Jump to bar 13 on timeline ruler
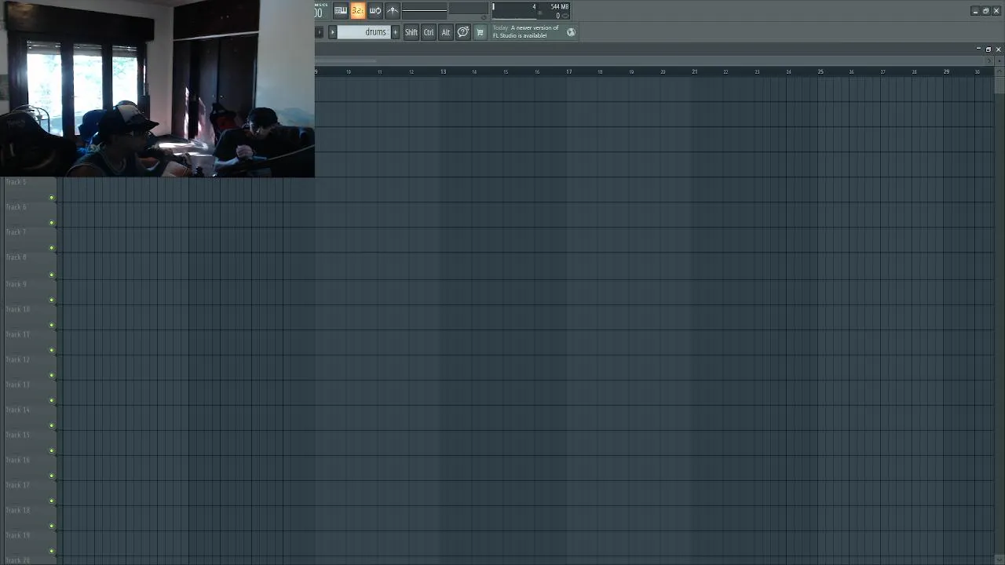The width and height of the screenshot is (1005, 565). tap(443, 71)
